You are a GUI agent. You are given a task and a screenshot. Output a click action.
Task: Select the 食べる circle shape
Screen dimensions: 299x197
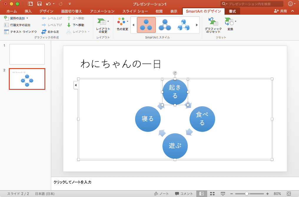202,119
